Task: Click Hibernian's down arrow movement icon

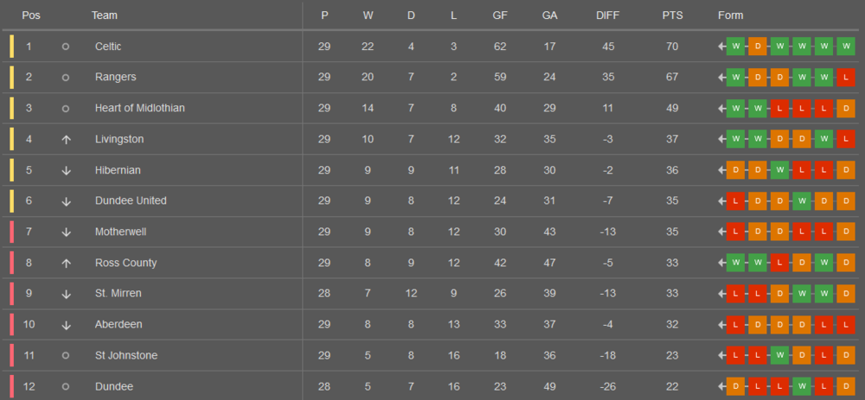Action: pyautogui.click(x=66, y=170)
